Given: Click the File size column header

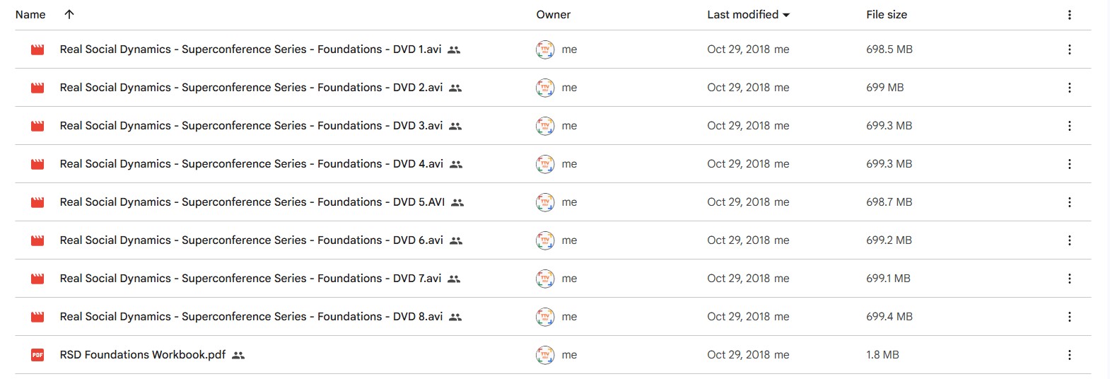Looking at the screenshot, I should point(886,14).
